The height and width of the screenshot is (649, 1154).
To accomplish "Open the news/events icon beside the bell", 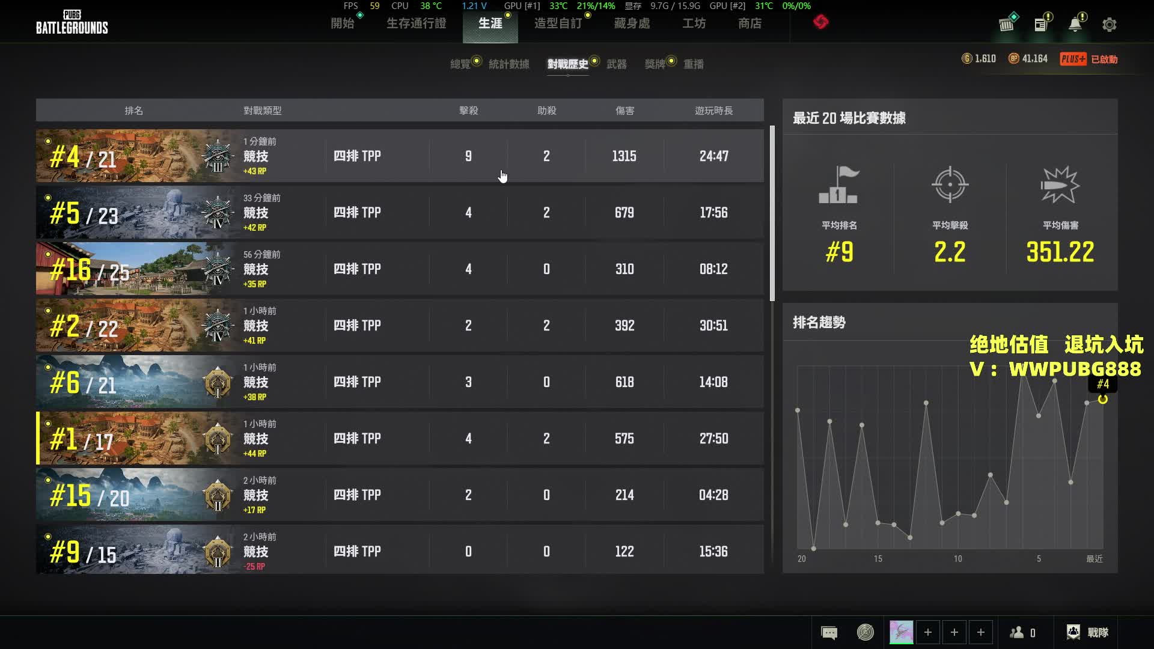I will point(1040,25).
